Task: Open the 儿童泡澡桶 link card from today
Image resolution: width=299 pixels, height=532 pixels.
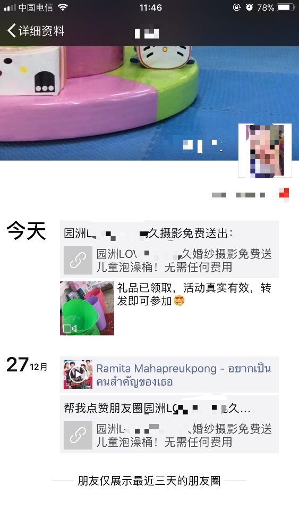Action: [x=169, y=260]
